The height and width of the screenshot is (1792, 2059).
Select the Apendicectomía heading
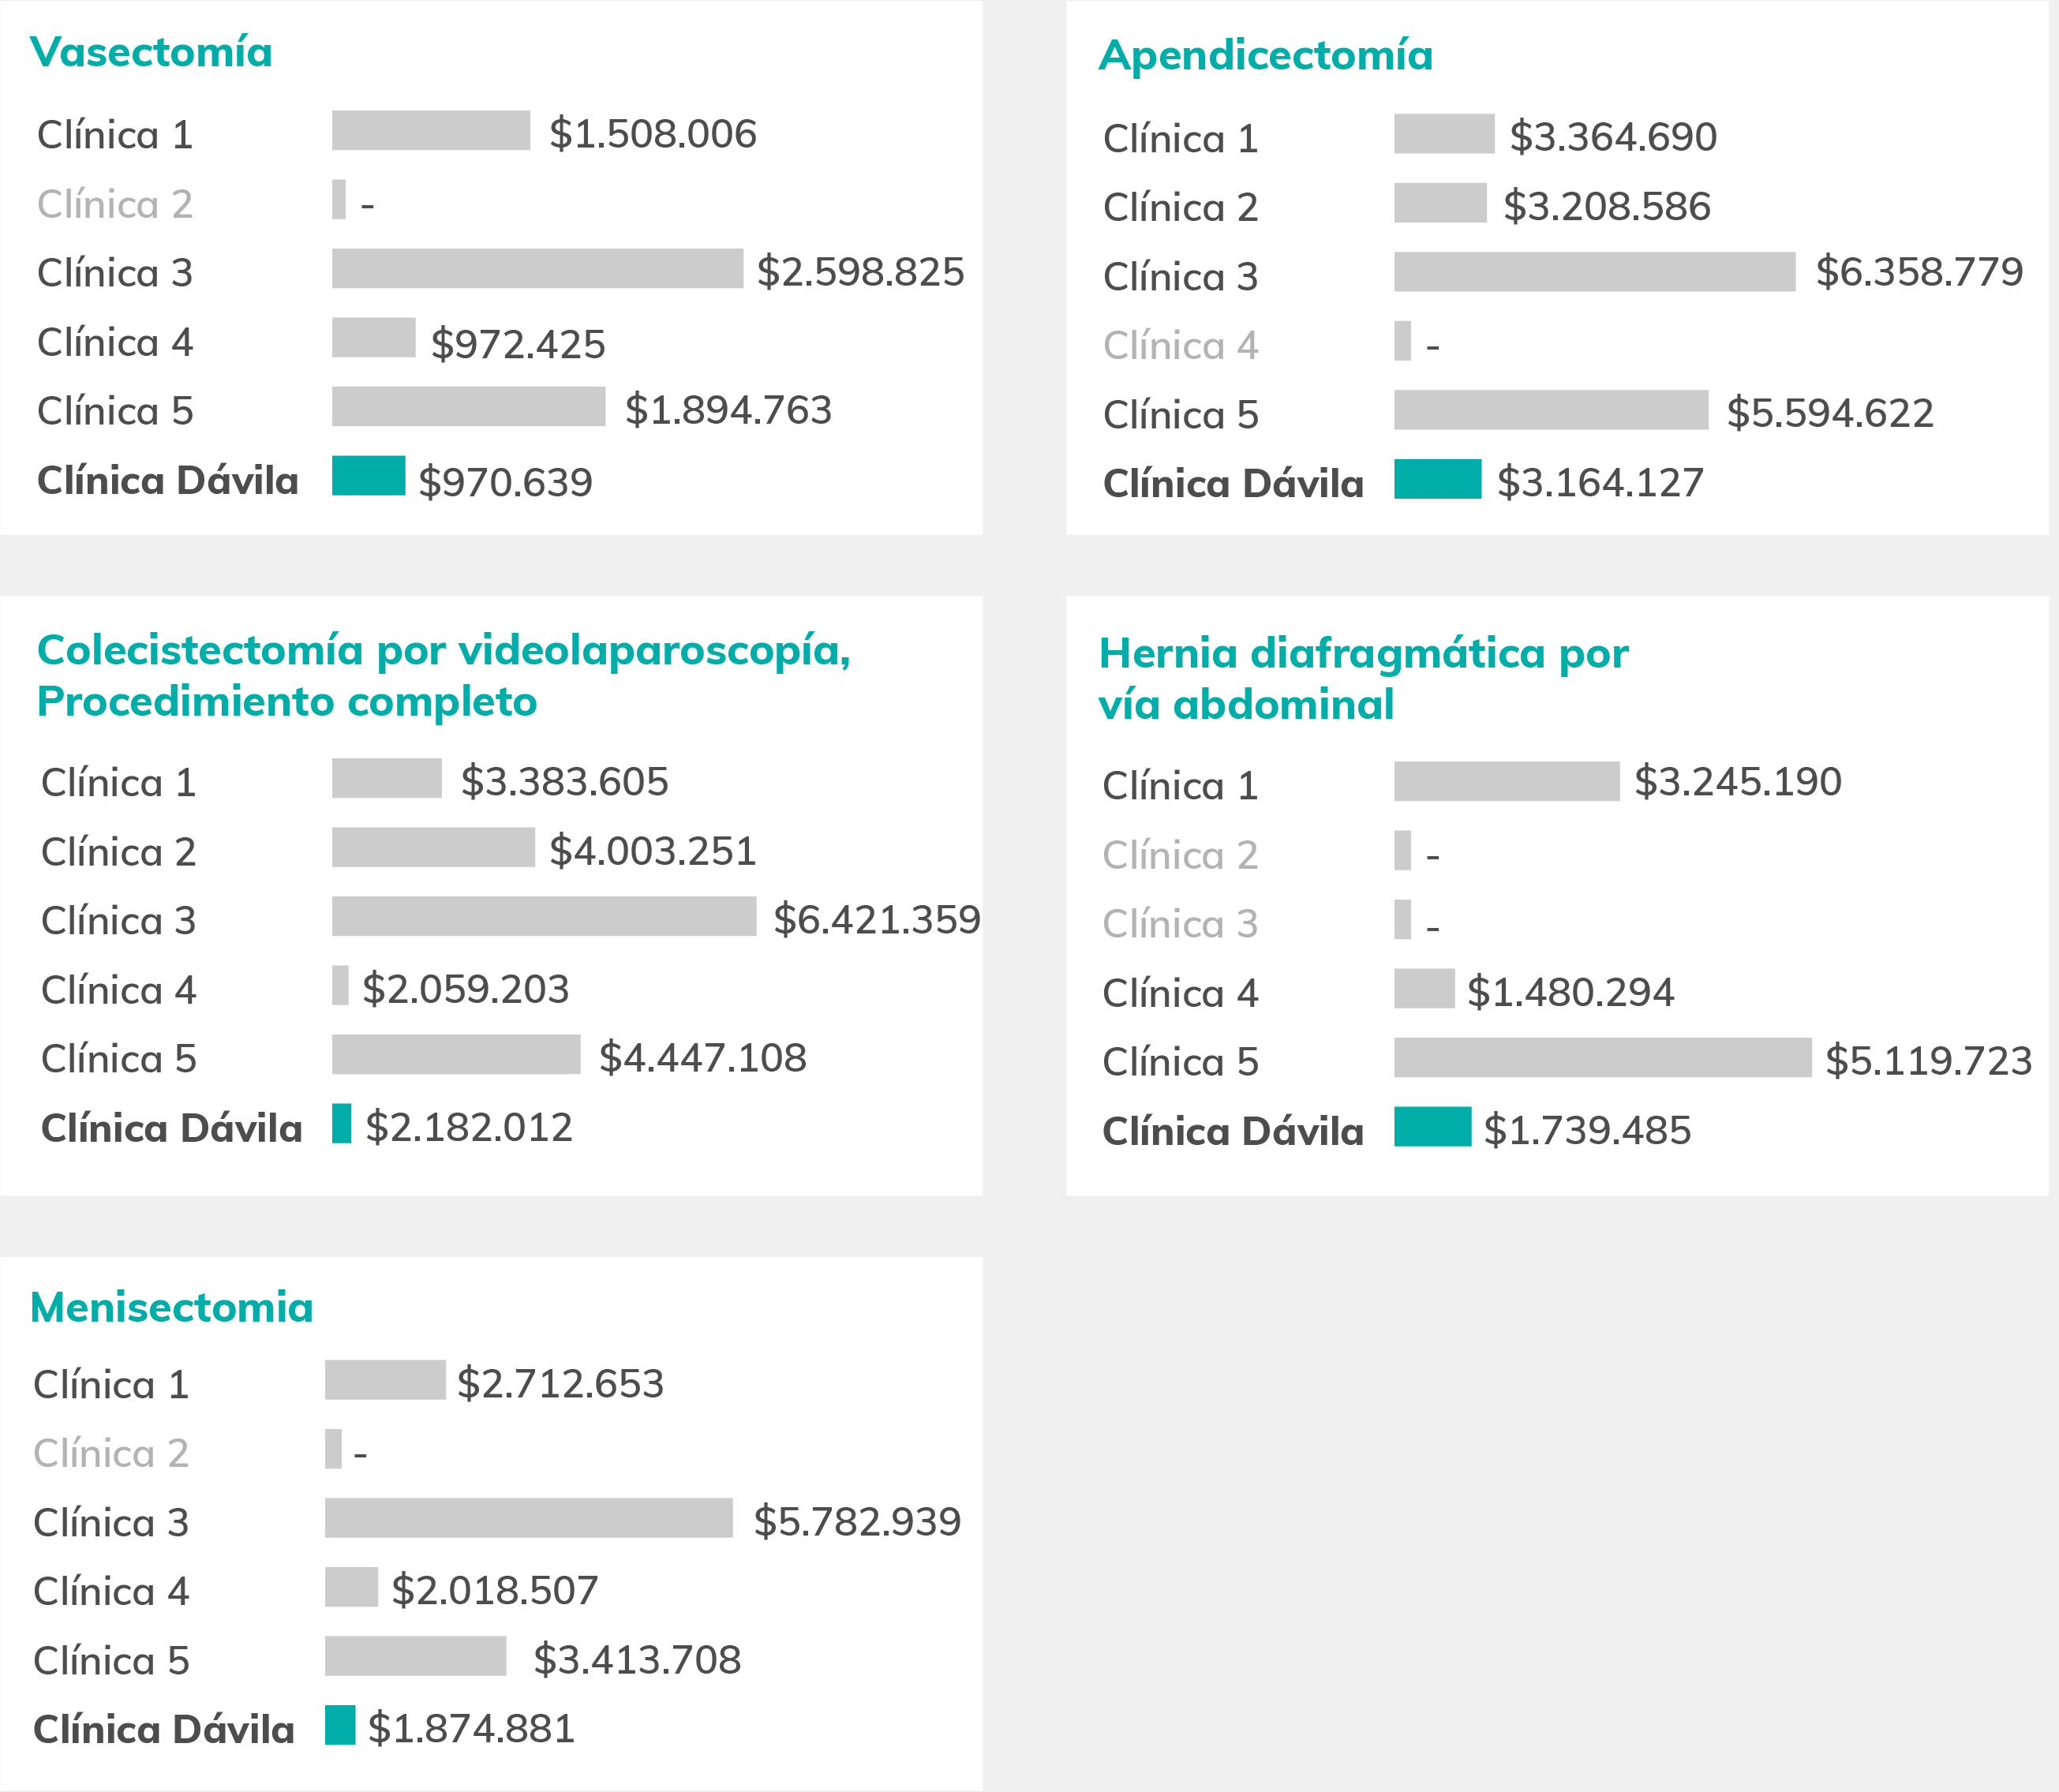point(1266,55)
